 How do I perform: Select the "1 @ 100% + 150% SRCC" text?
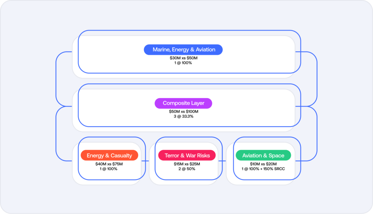(x=263, y=169)
